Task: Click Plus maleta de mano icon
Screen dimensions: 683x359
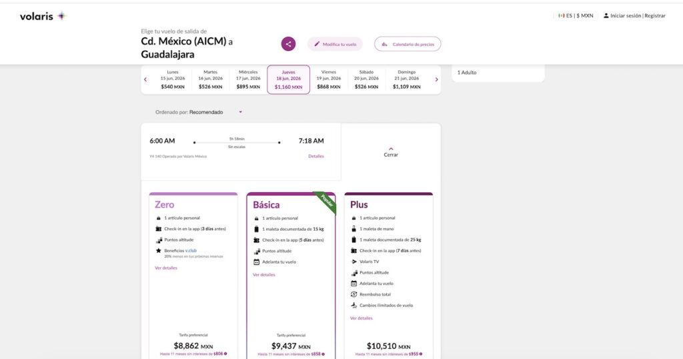Action: pyautogui.click(x=354, y=229)
